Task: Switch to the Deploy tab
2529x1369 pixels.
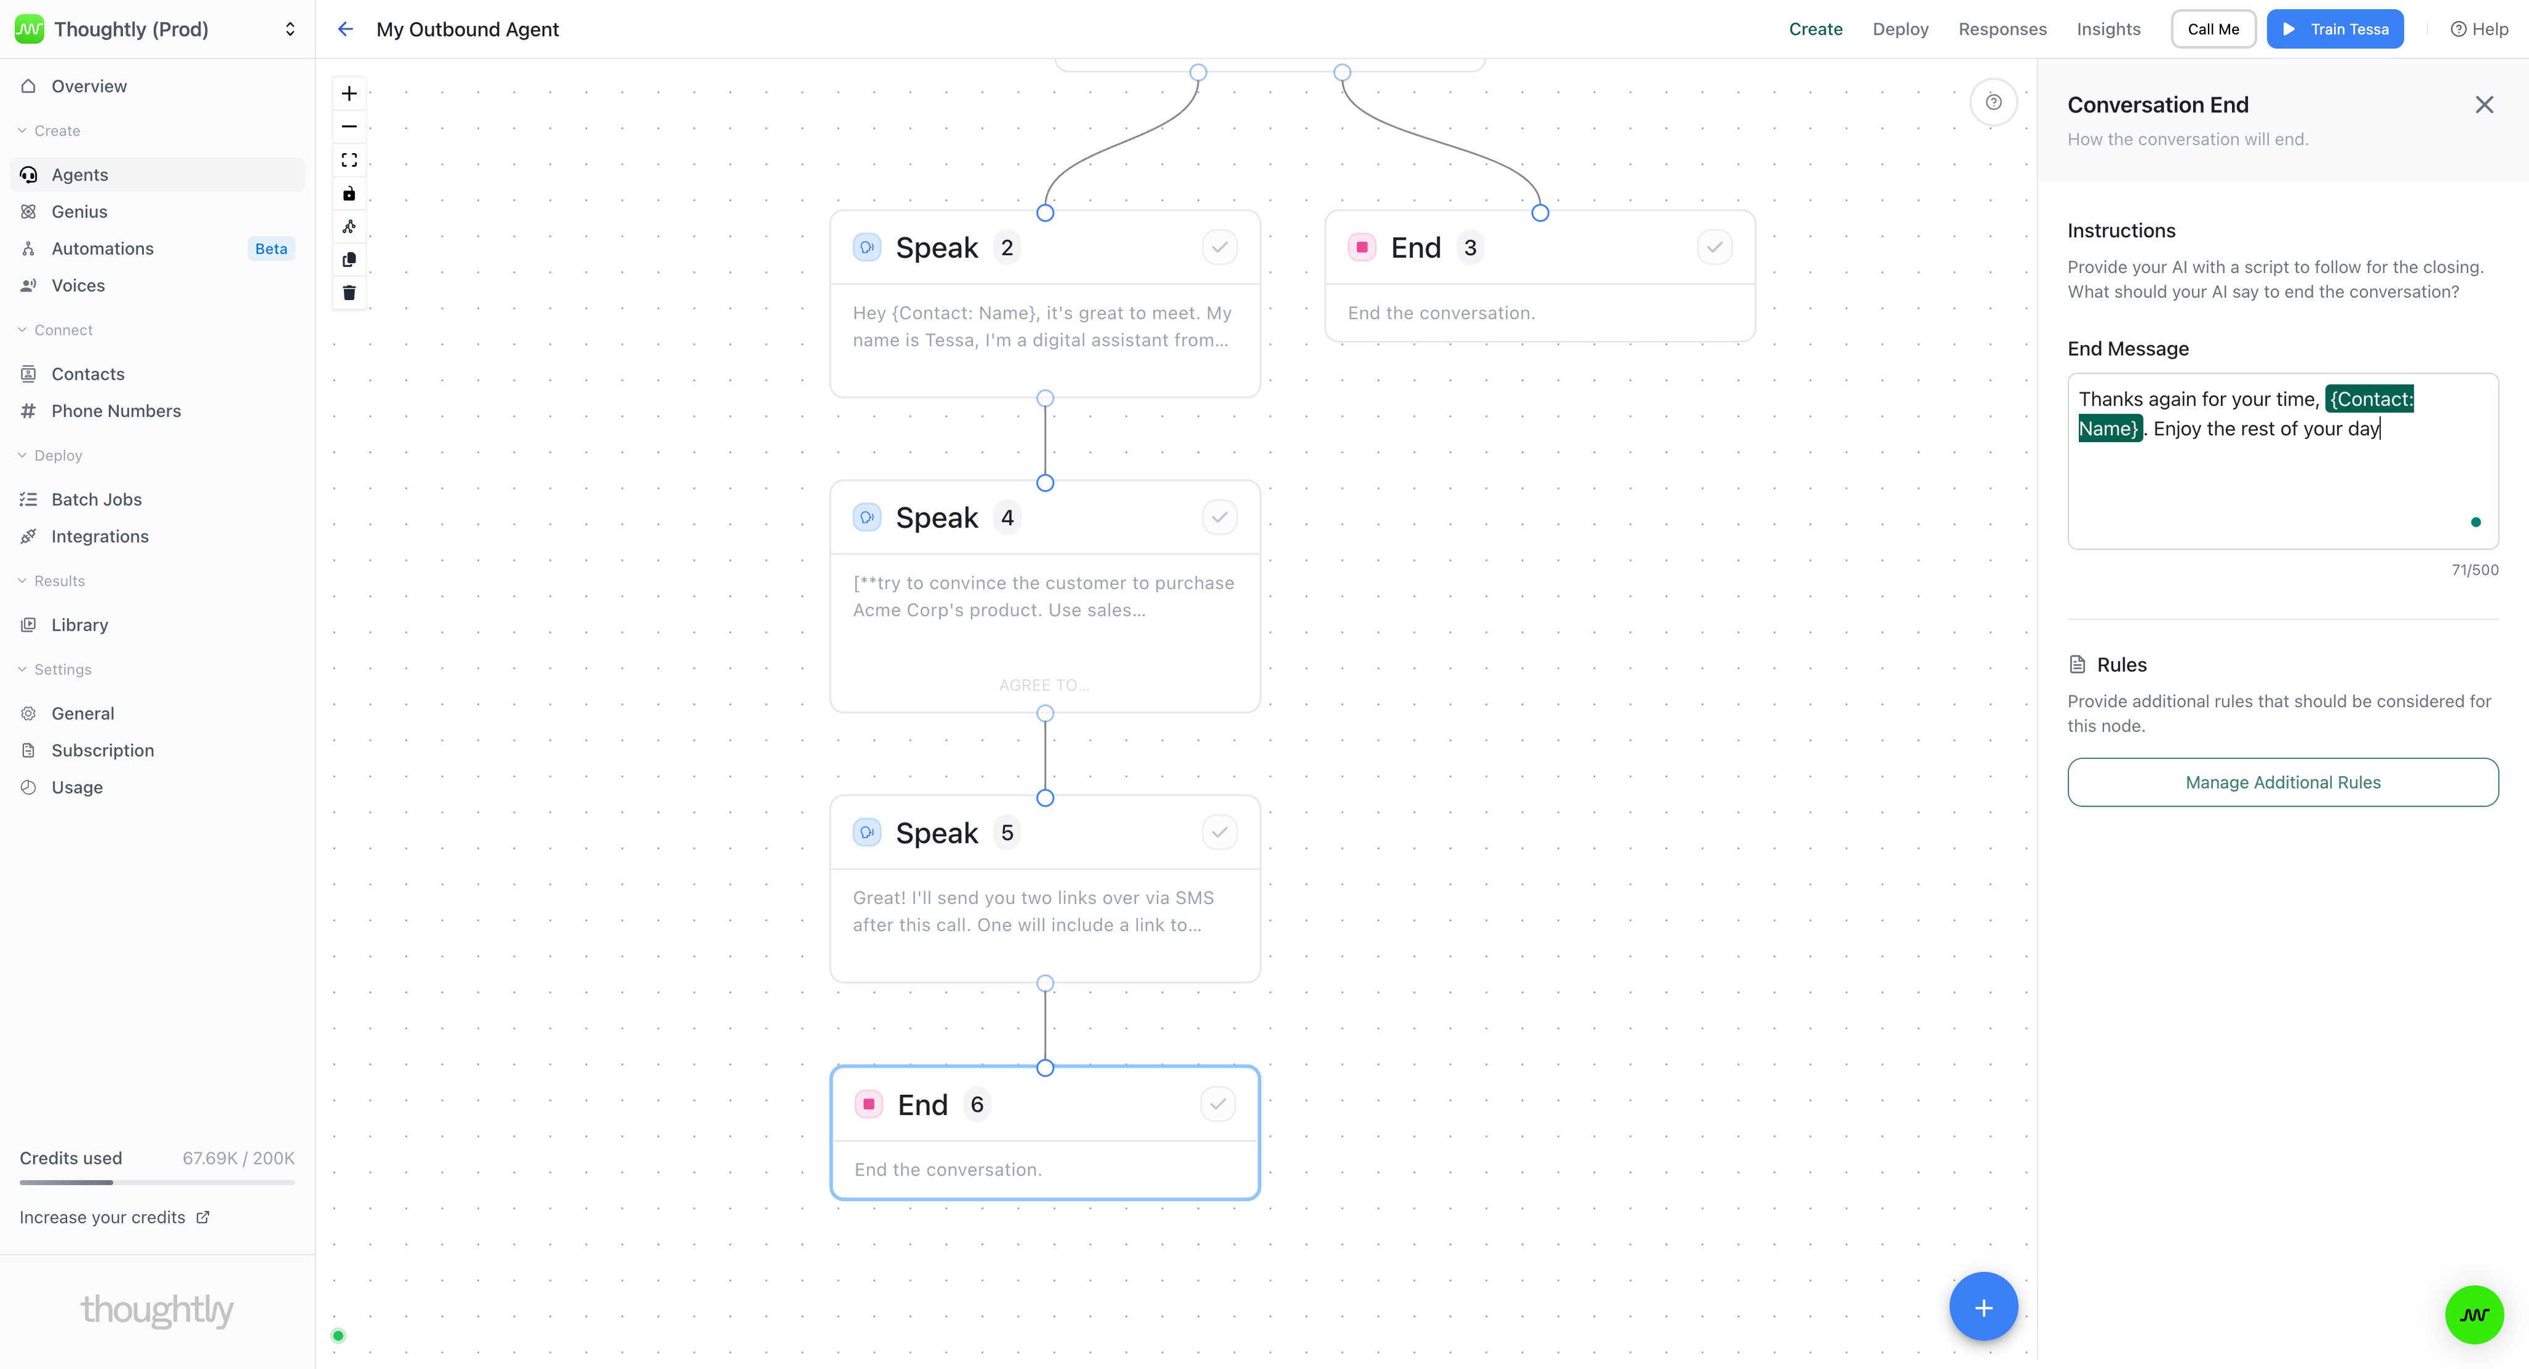Action: point(1900,30)
